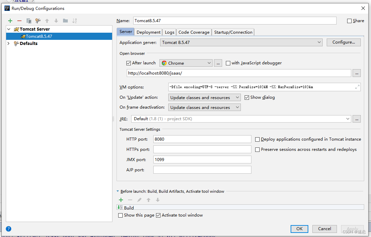Viewport: 371px width, 237px height.
Task: Open ellipsis button next to JRE dropdown
Action: [x=357, y=119]
